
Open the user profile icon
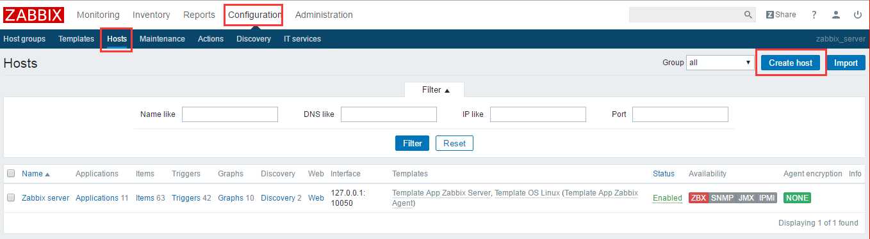(x=836, y=15)
